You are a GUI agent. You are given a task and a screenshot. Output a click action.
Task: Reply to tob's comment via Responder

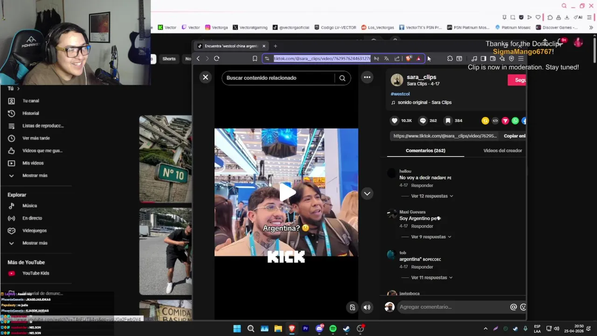tap(422, 267)
